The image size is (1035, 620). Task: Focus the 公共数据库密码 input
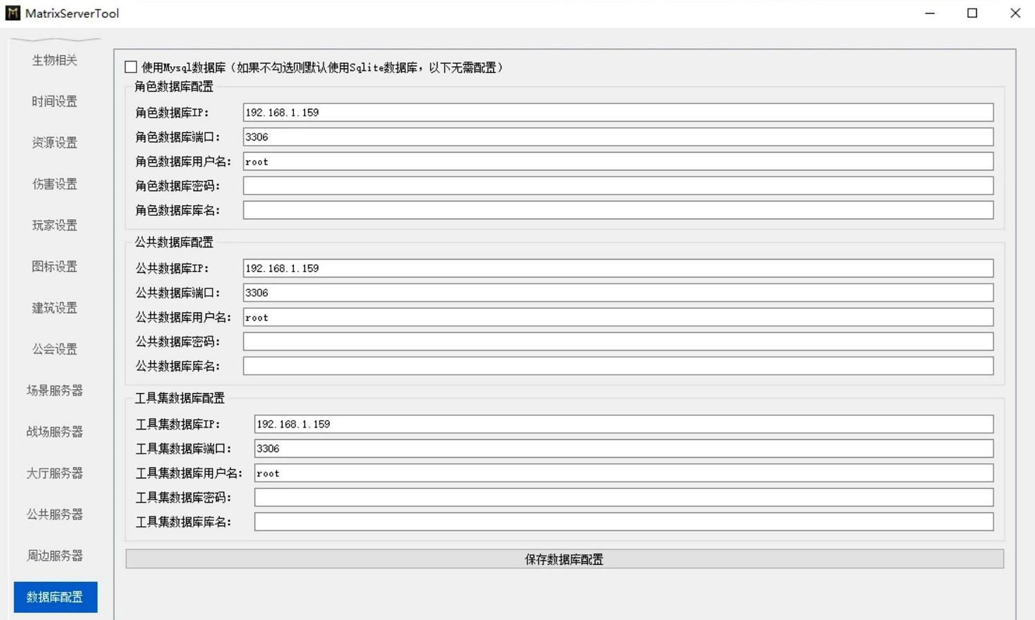pos(618,341)
